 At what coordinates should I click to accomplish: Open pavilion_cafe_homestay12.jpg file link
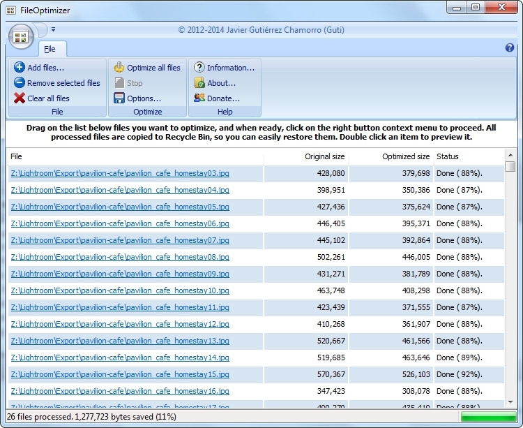(x=120, y=324)
